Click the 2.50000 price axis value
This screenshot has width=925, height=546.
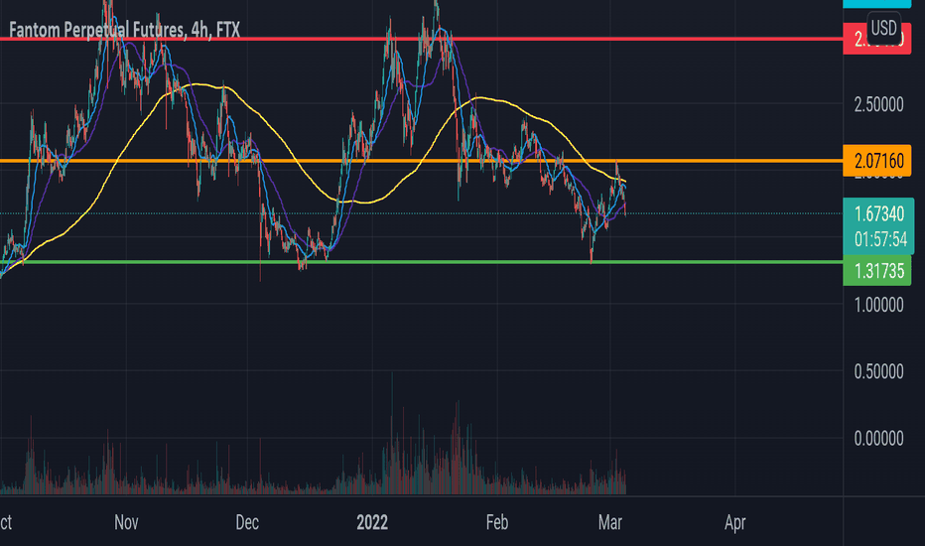tap(879, 105)
